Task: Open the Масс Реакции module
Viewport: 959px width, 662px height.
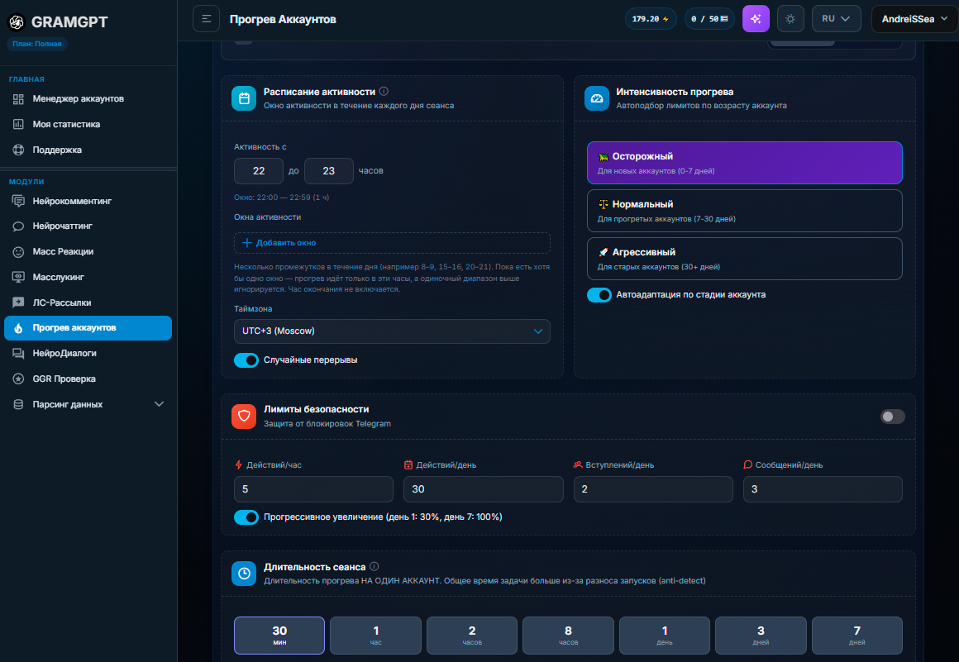Action: click(x=88, y=251)
